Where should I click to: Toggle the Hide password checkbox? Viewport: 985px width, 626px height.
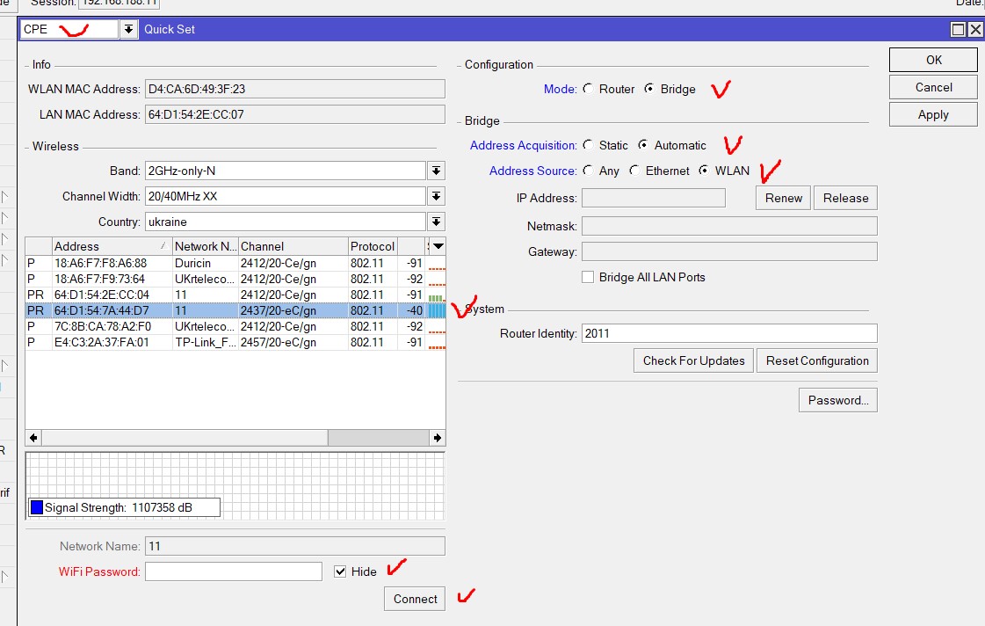[x=340, y=571]
